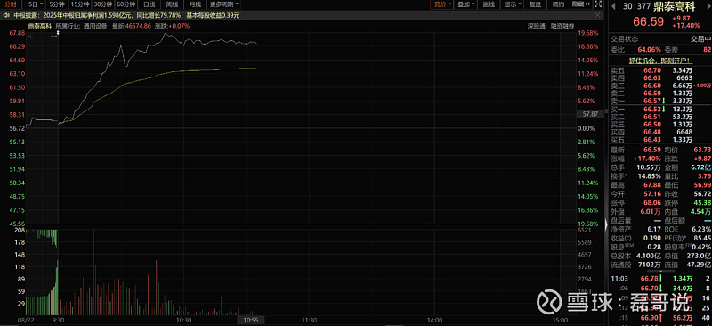712x326 pixels.
Task: Toggle 画线 drawing mode
Action: [x=489, y=4]
